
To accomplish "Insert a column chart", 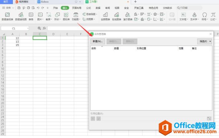I will (x=136, y=14).
